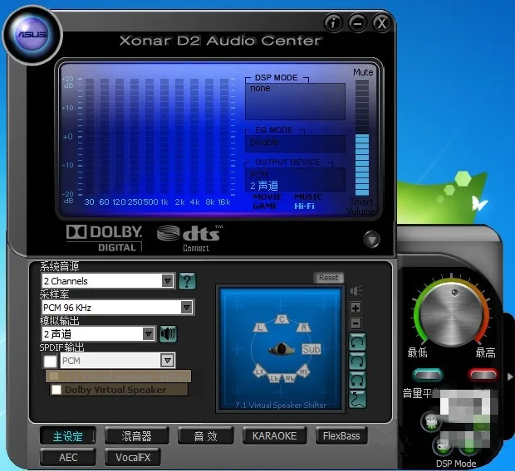Click the 30 Hz equalizer band
Screen dimensions: 515x471
click(x=89, y=138)
